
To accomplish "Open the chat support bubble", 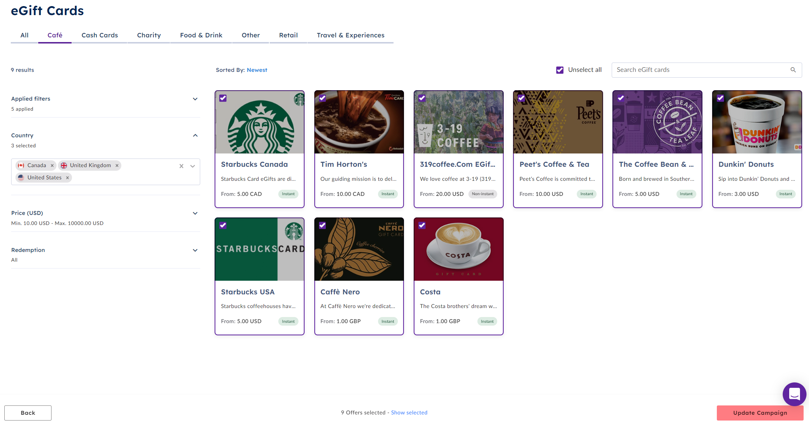I will (794, 394).
